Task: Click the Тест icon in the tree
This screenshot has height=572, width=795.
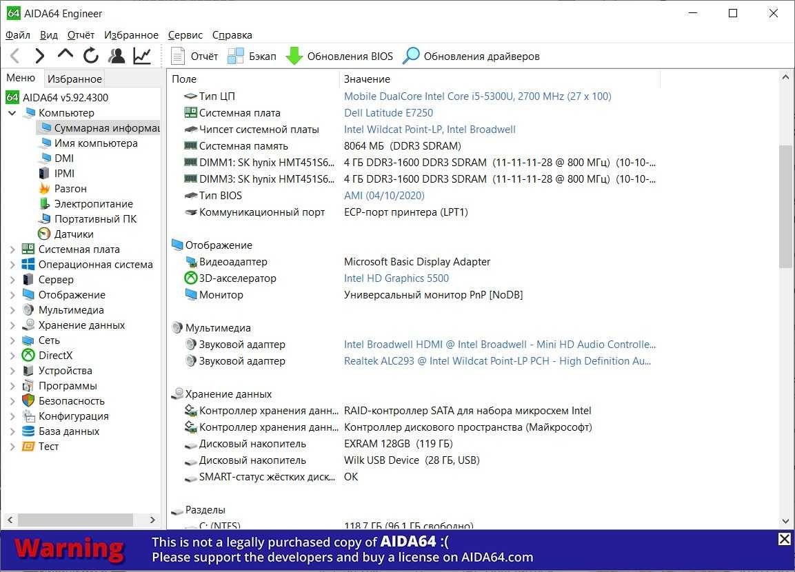Action: click(x=28, y=447)
